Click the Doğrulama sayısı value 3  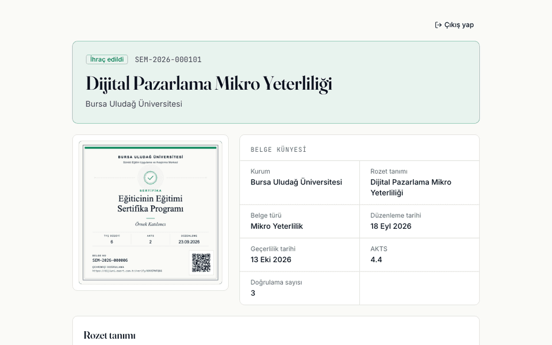[253, 293]
